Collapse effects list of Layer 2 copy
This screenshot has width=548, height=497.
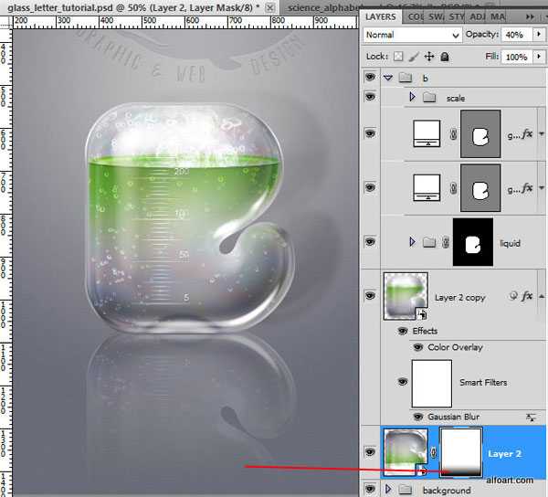[542, 296]
